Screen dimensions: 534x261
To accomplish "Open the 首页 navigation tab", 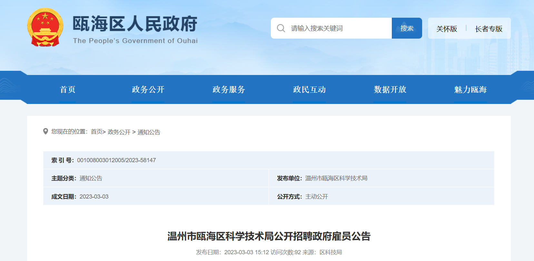I will [67, 89].
